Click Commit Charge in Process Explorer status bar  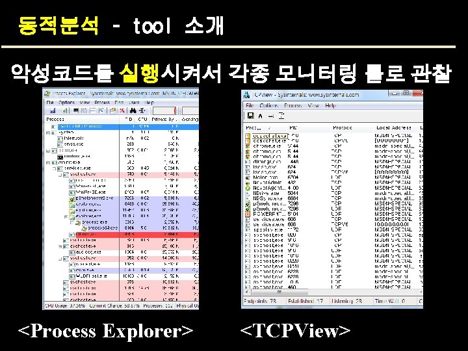tap(115, 306)
